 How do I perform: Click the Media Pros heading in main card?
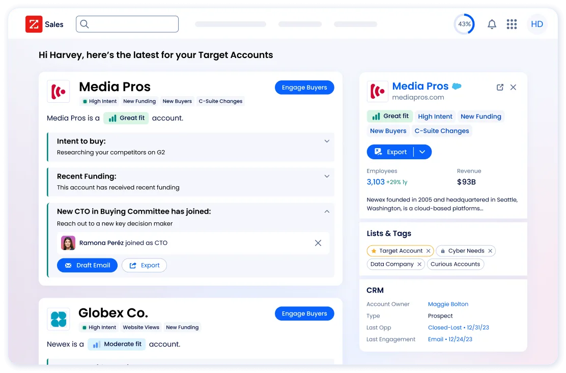115,87
